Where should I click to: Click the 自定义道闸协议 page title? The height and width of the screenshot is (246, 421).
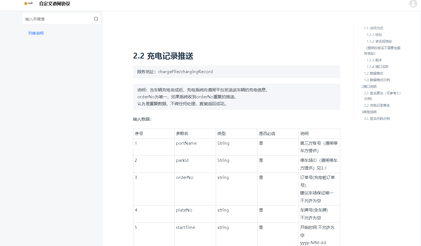[55, 4]
